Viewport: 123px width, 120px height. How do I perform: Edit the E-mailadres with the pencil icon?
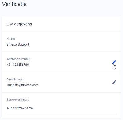[114, 82]
